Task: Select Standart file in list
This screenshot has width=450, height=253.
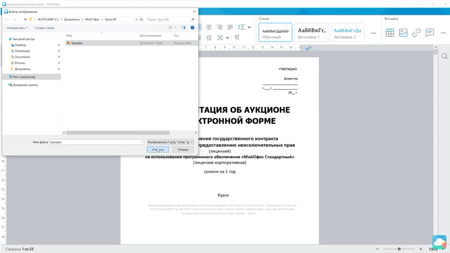Action: (x=131, y=43)
